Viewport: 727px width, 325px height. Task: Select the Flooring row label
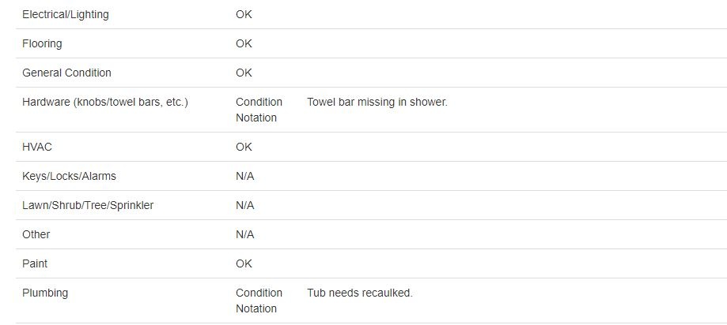click(42, 43)
